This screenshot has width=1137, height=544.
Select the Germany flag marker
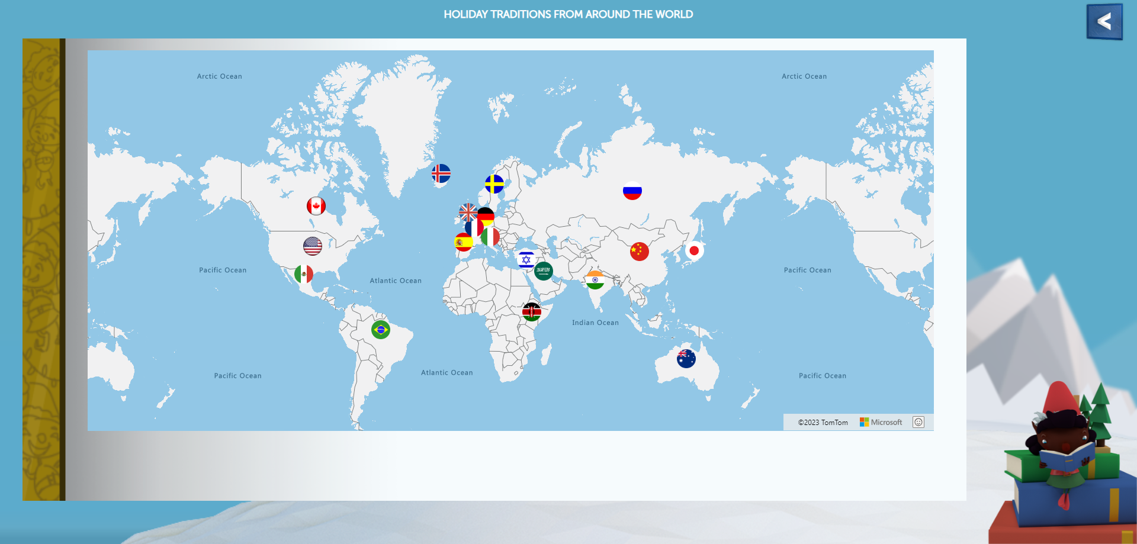point(487,215)
